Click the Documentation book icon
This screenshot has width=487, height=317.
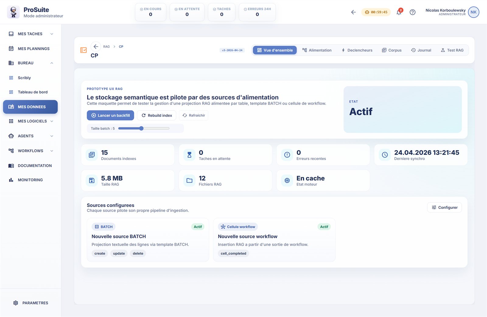pyautogui.click(x=11, y=166)
